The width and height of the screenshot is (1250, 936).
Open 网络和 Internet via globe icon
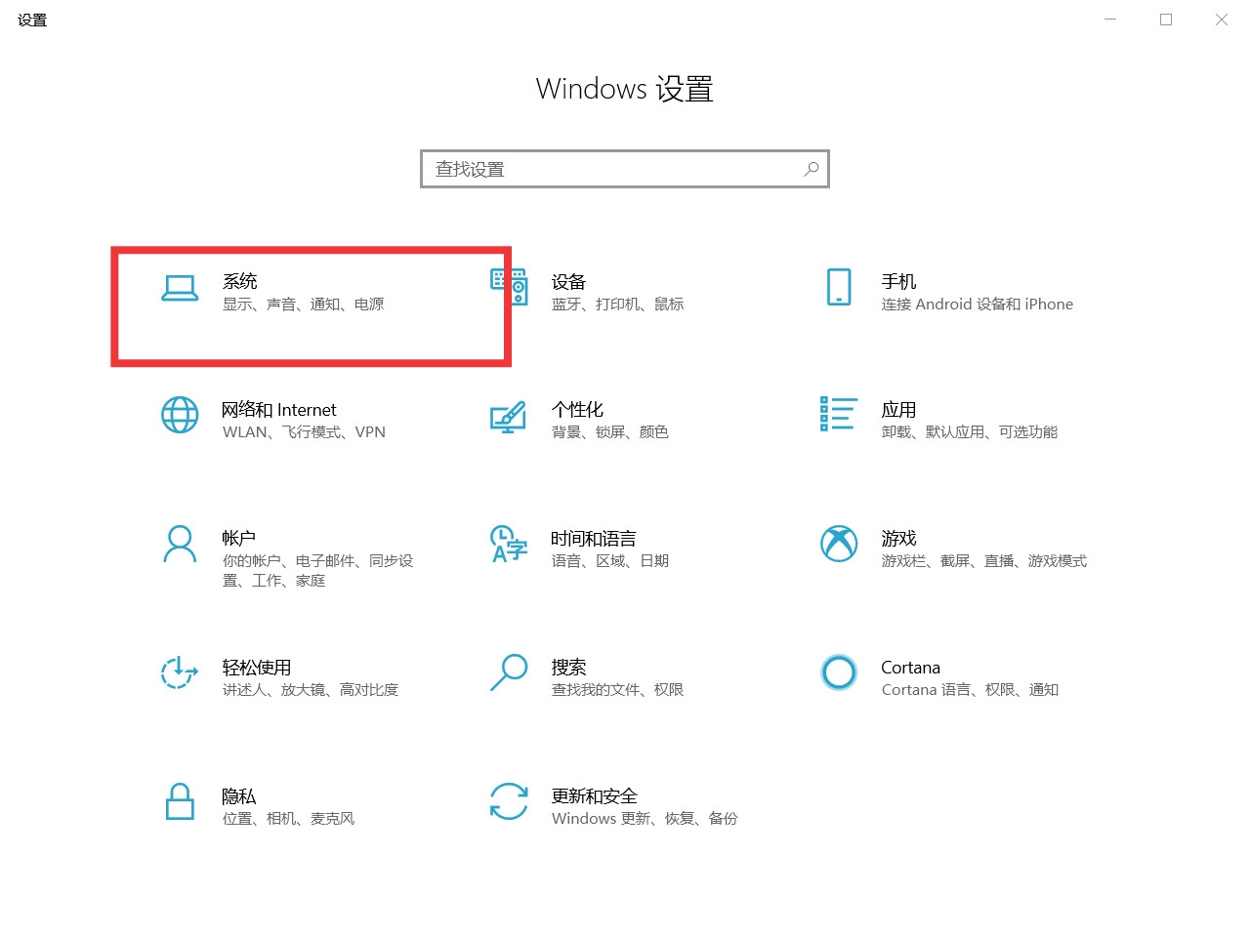[x=180, y=417]
